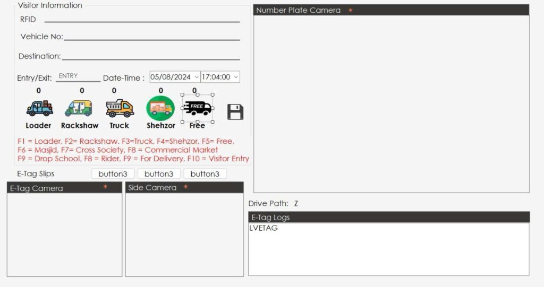Viewport: 544px width, 287px height.
Task: Focus the RFID input field
Action: [x=142, y=19]
